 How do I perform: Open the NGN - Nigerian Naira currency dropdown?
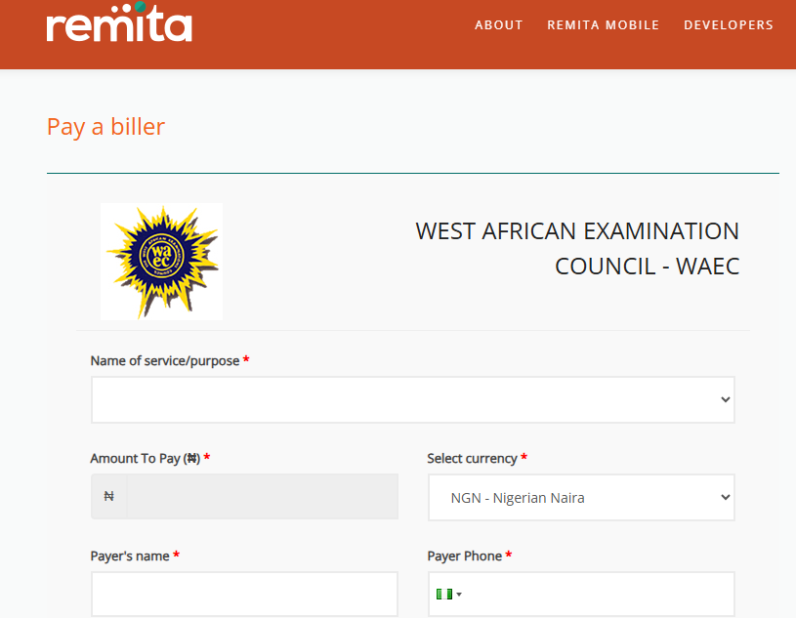click(x=581, y=497)
